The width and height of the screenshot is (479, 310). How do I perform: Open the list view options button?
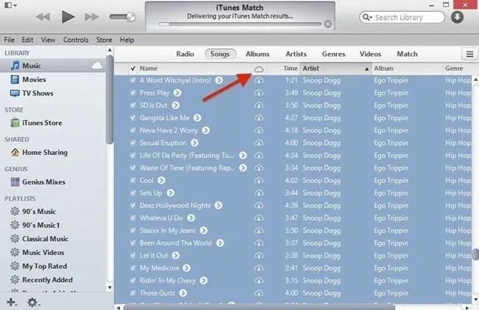pos(469,54)
